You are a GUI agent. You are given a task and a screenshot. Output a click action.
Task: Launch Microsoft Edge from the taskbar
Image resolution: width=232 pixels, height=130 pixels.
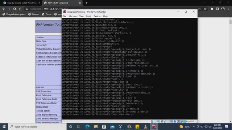point(87,127)
